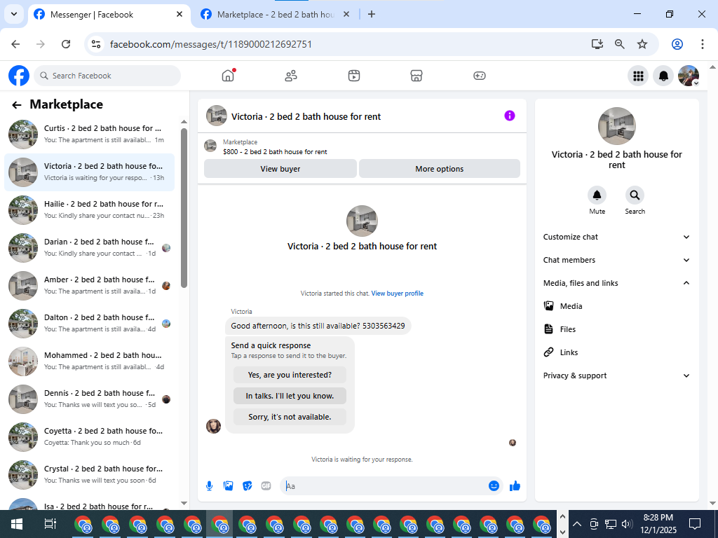
Task: Click the conversation list scrollbar
Action: click(184, 207)
